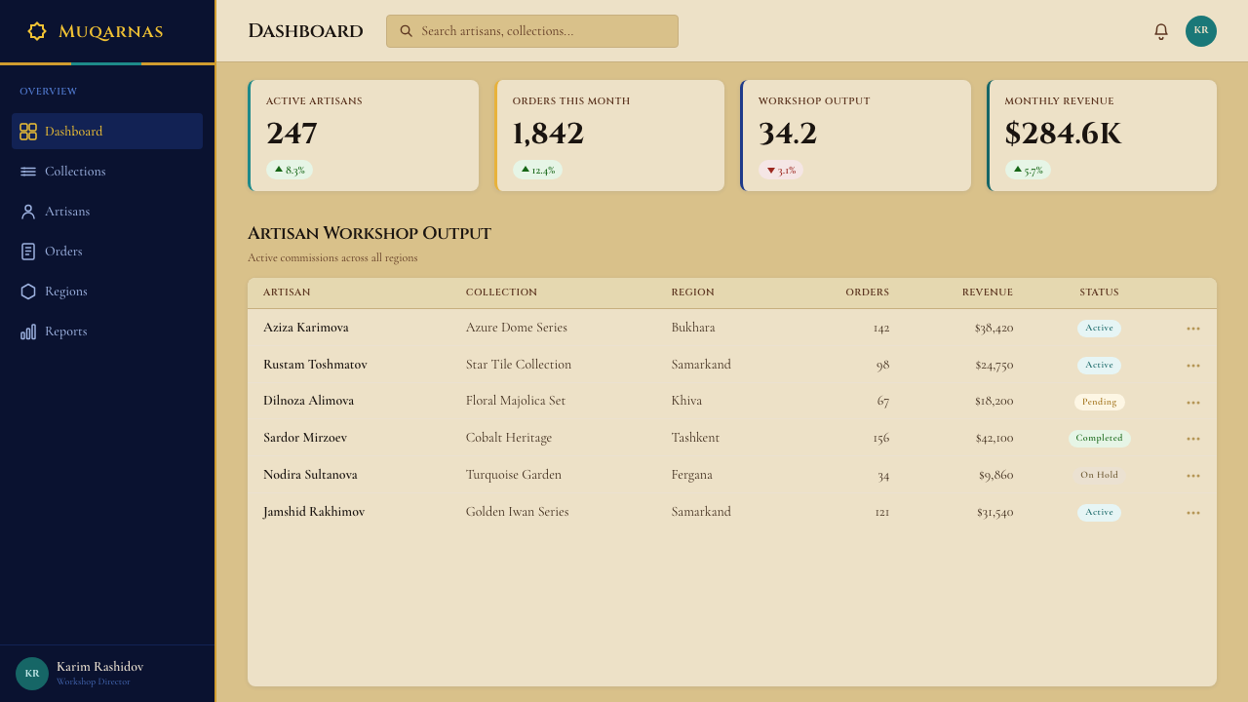The width and height of the screenshot is (1248, 702).
Task: Click the Floral Majolica Set cell
Action: 516,401
